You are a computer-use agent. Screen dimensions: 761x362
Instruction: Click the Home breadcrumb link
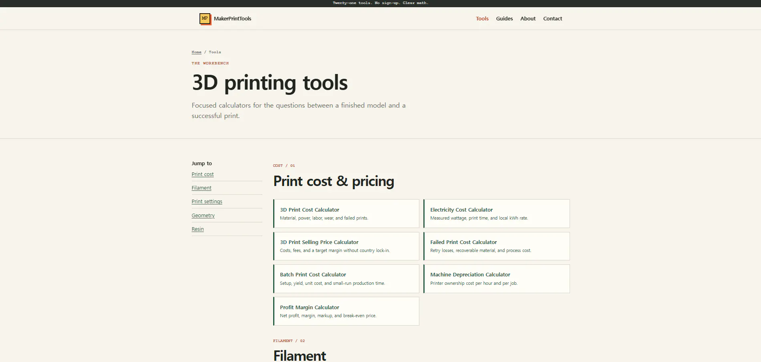click(196, 52)
